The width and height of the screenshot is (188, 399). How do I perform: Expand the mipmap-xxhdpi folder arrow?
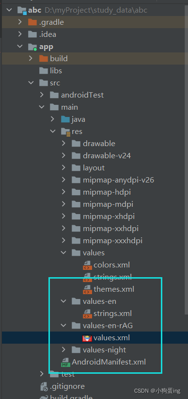(x=63, y=228)
